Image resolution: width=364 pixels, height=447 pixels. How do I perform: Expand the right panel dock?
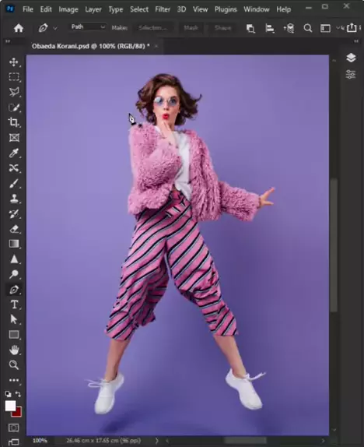point(356,41)
